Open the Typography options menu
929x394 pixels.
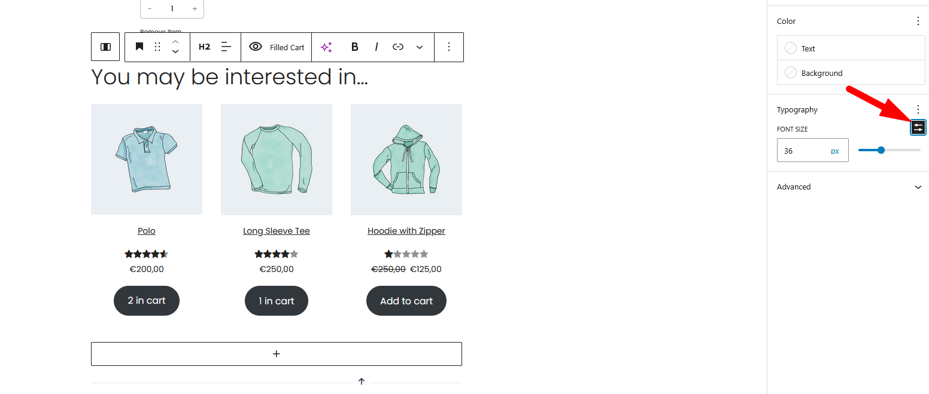(918, 110)
